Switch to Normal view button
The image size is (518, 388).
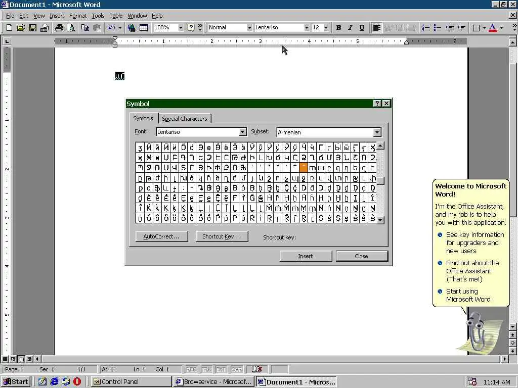click(x=5, y=359)
